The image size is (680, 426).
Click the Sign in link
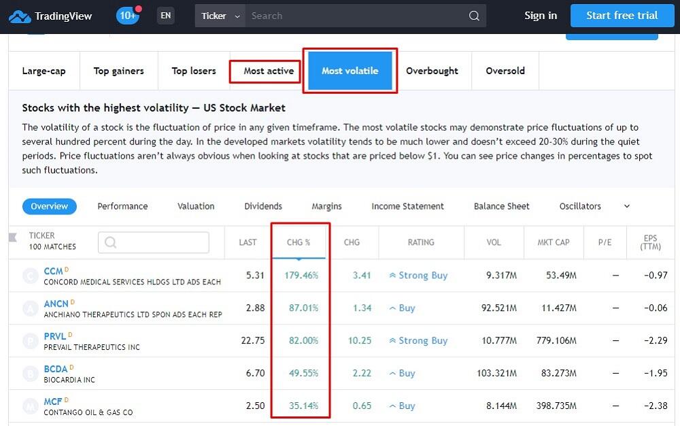point(541,16)
